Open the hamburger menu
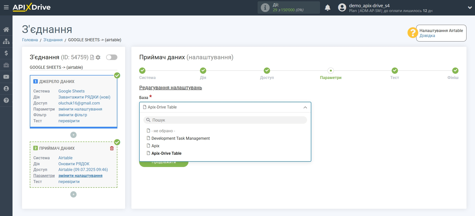 (6, 7)
